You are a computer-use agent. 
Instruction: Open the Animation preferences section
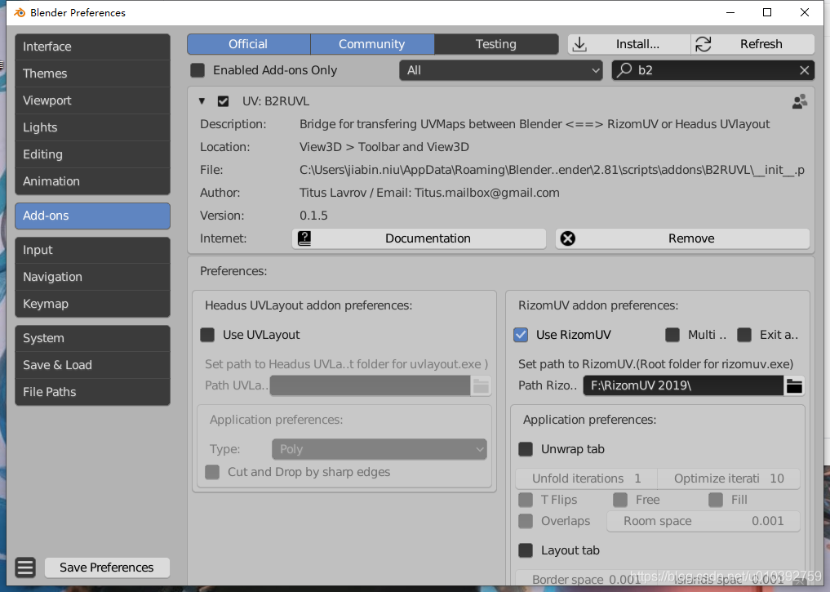(x=93, y=181)
